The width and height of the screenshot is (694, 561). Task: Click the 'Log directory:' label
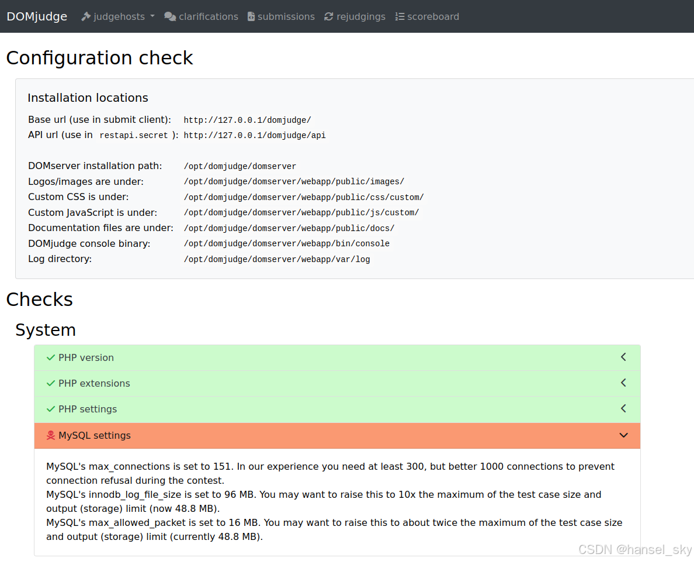tap(60, 259)
